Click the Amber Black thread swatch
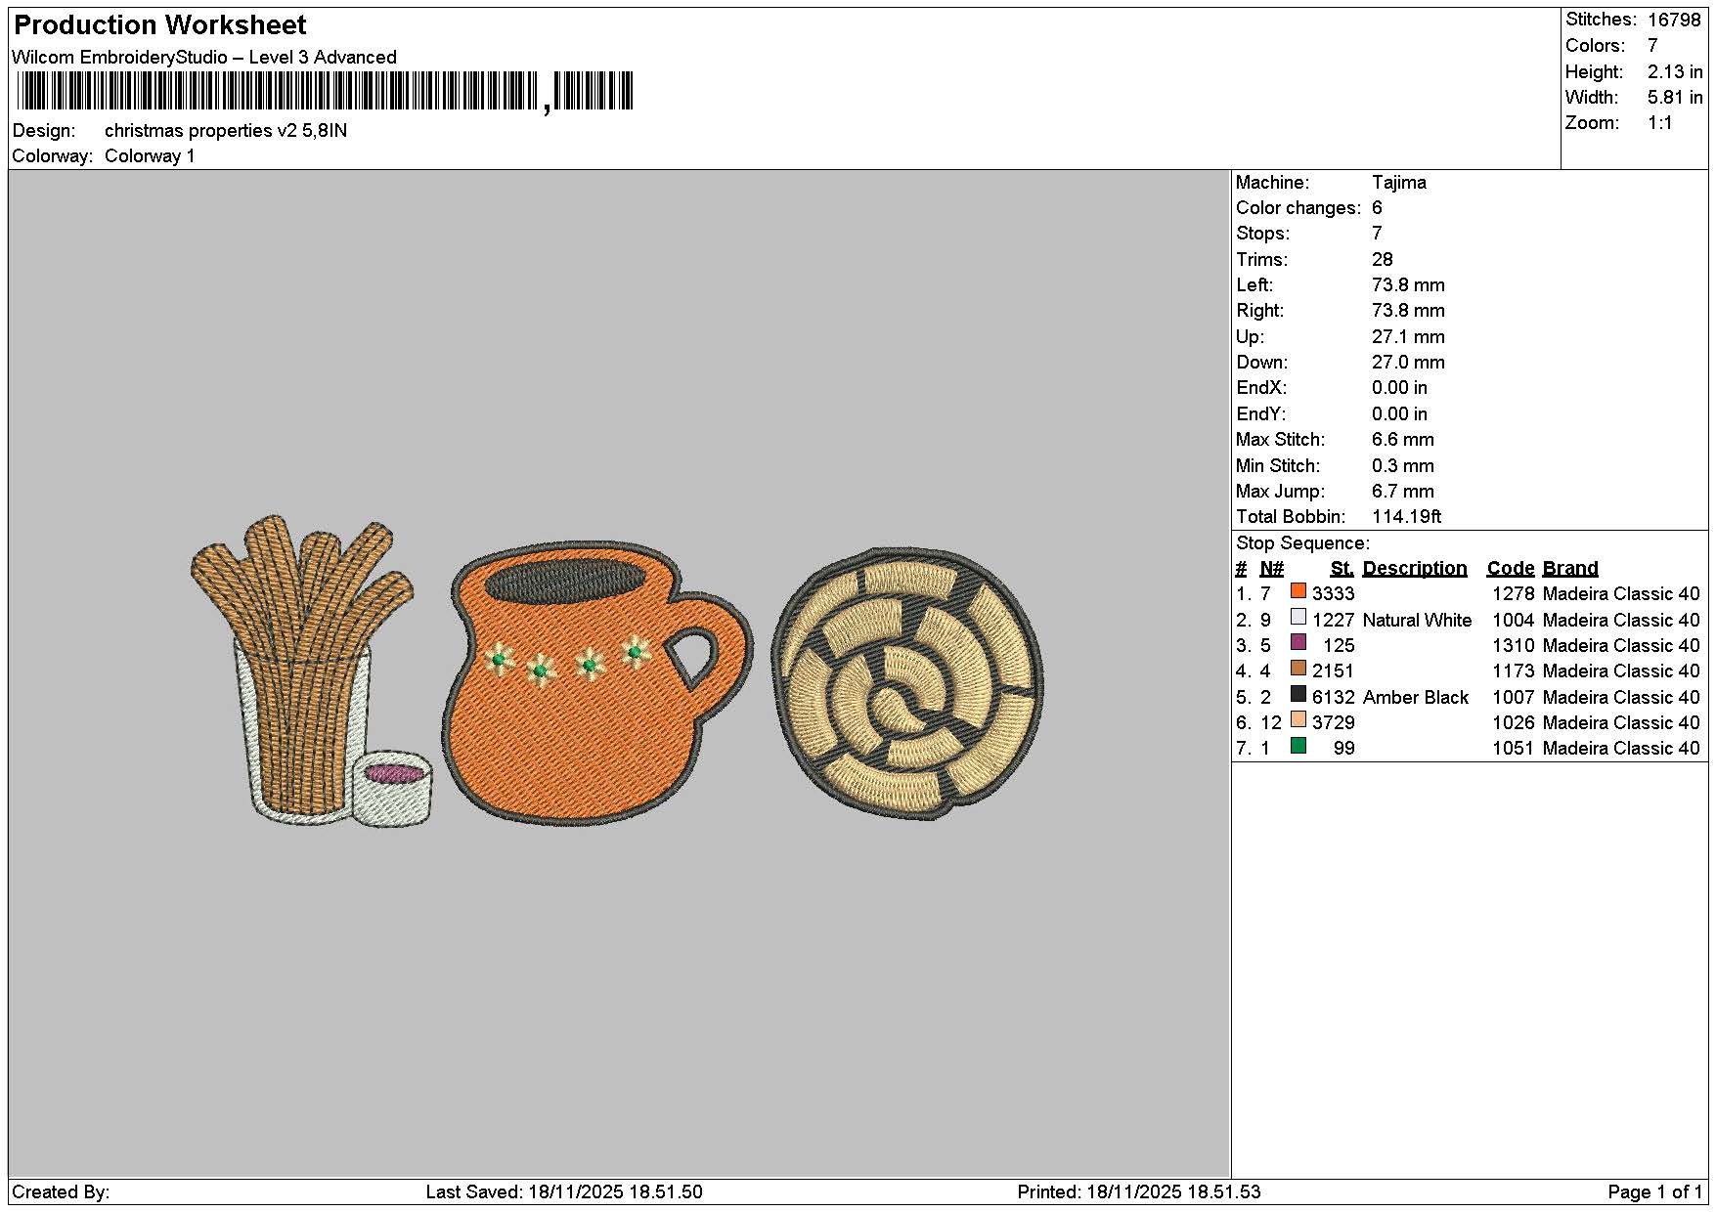 point(1298,694)
